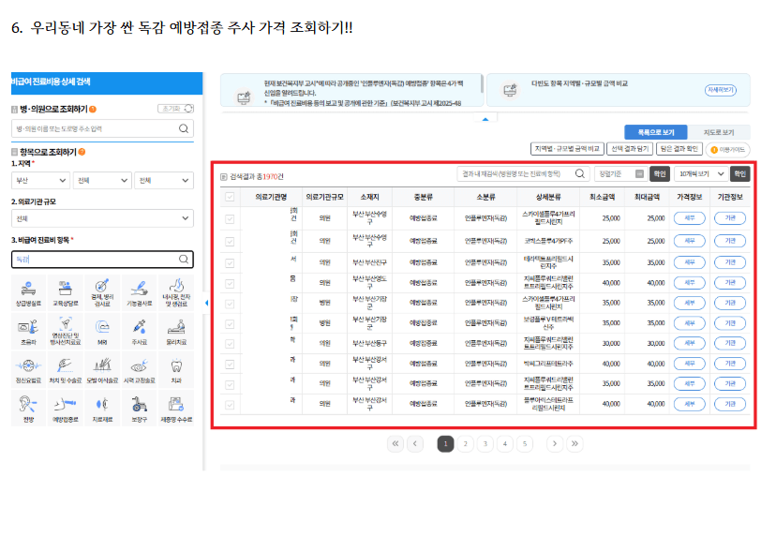Check the first result row checkbox

[x=230, y=217]
